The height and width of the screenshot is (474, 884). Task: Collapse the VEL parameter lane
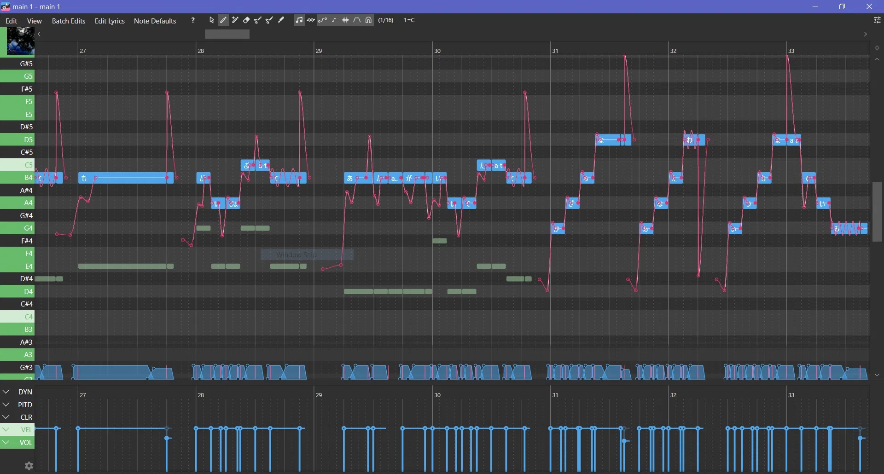tap(6, 429)
